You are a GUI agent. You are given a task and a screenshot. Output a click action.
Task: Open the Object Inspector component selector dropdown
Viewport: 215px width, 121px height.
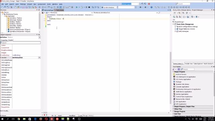[40, 37]
